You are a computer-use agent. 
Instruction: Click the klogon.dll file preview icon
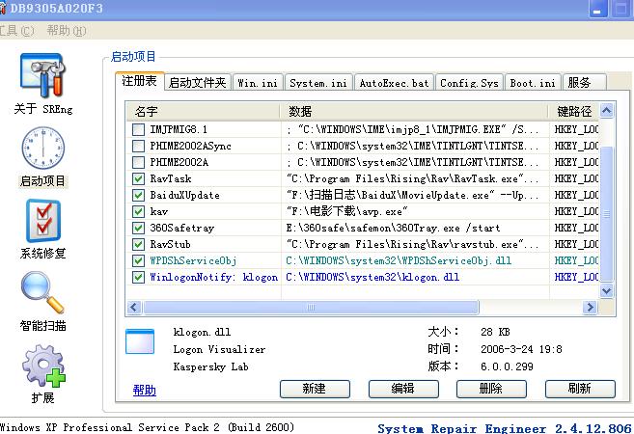pyautogui.click(x=140, y=341)
